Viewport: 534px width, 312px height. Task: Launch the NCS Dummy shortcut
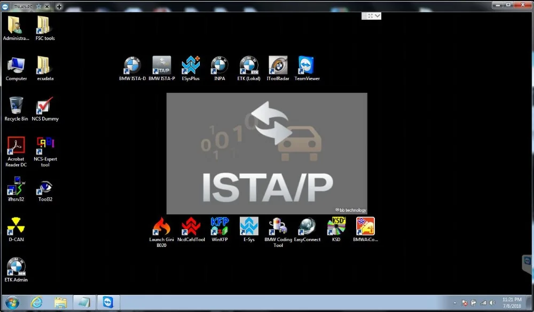45,109
